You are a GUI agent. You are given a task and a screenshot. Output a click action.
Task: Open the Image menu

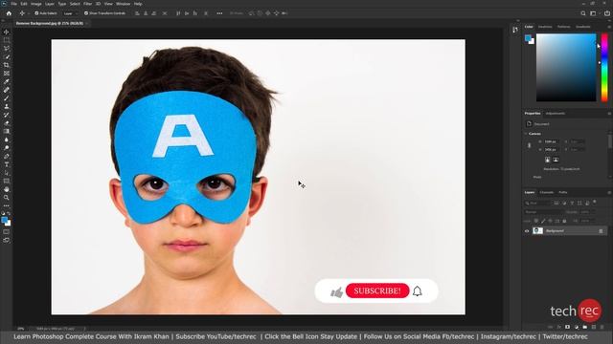(x=36, y=4)
